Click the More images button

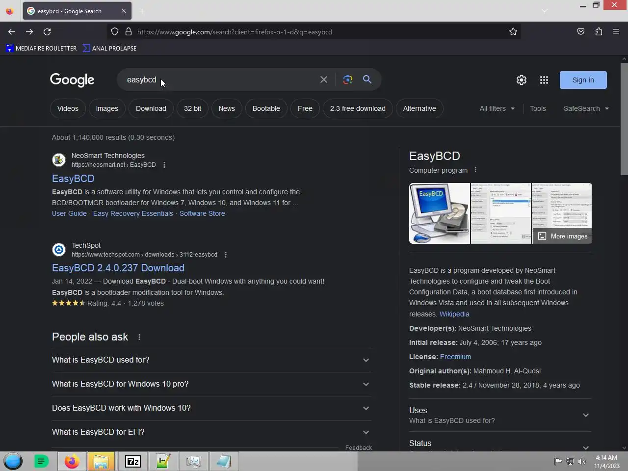pyautogui.click(x=562, y=236)
